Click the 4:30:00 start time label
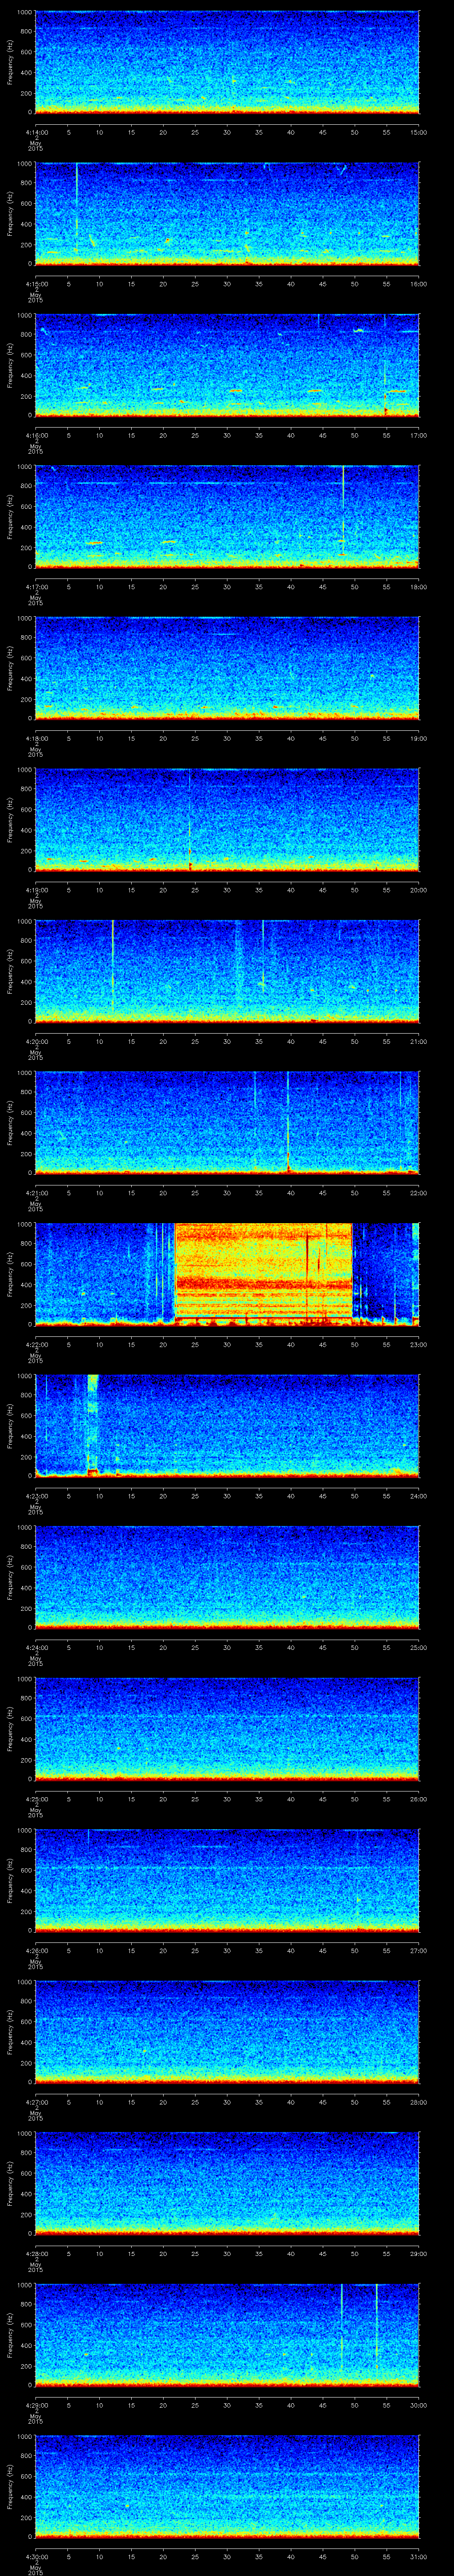Screen dimensions: 454x2576 (36, 2557)
